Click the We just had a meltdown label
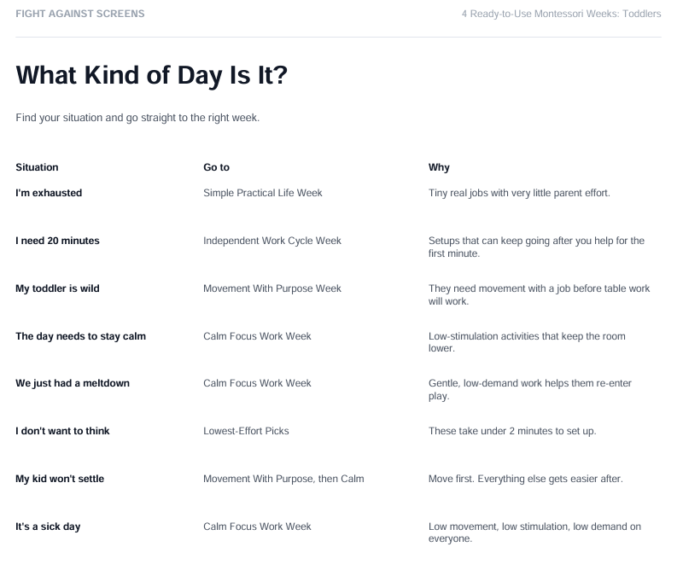Viewport: 677px width, 570px height. tap(73, 383)
